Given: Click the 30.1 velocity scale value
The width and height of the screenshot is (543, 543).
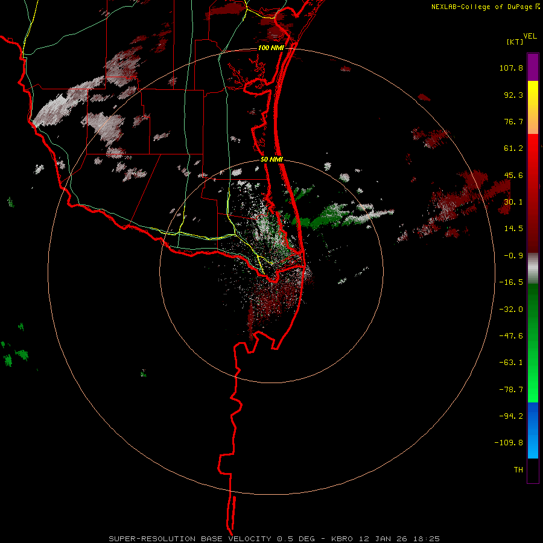Looking at the screenshot, I should tap(513, 202).
